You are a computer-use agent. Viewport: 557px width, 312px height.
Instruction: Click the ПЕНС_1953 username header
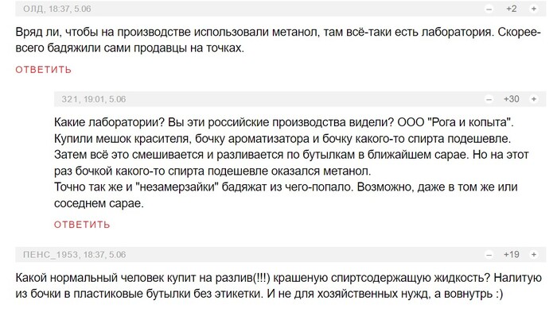50,255
